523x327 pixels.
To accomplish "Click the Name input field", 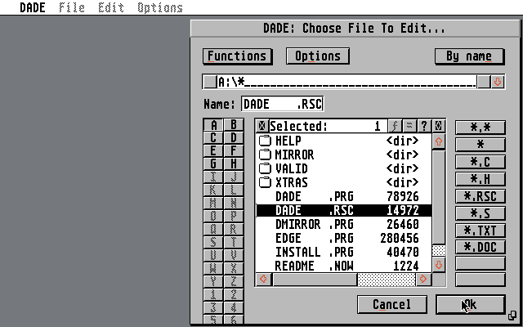I will (283, 104).
